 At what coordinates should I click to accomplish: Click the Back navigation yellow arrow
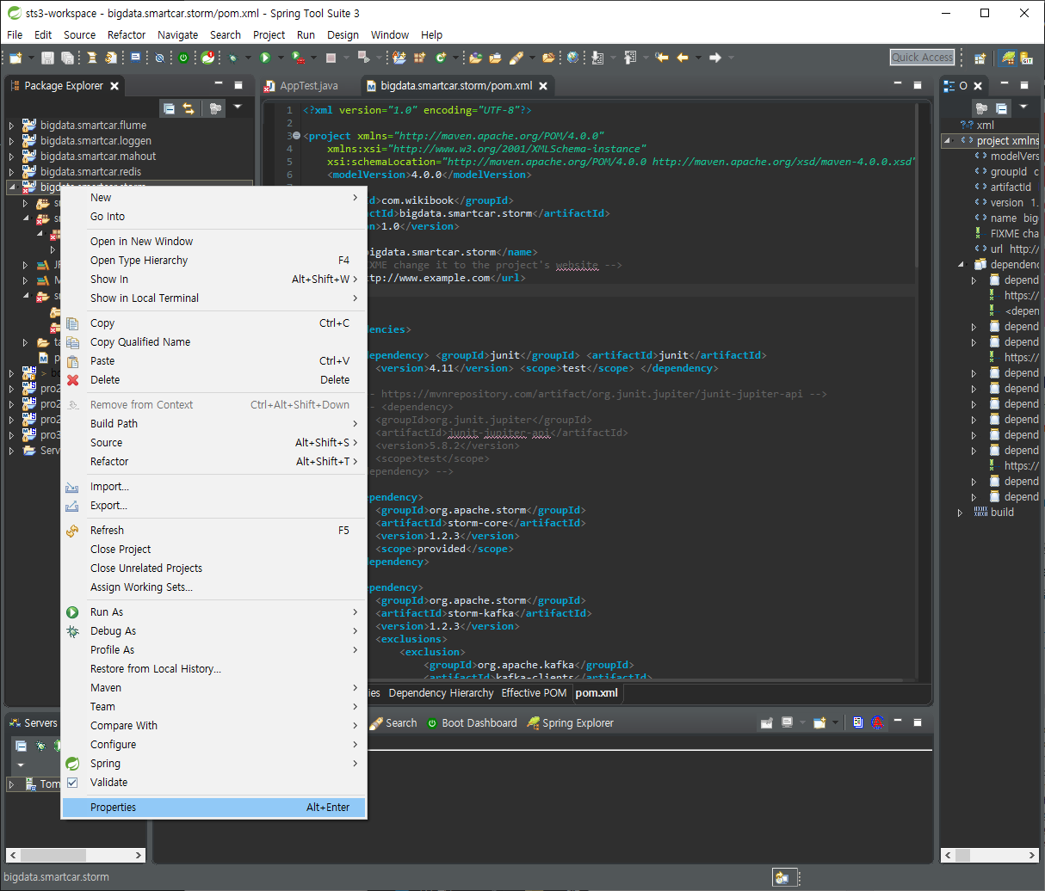point(683,58)
